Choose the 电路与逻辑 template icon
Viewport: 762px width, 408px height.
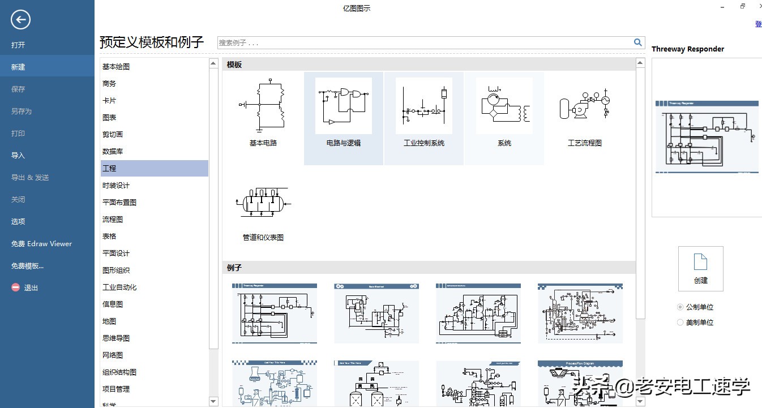click(344, 106)
